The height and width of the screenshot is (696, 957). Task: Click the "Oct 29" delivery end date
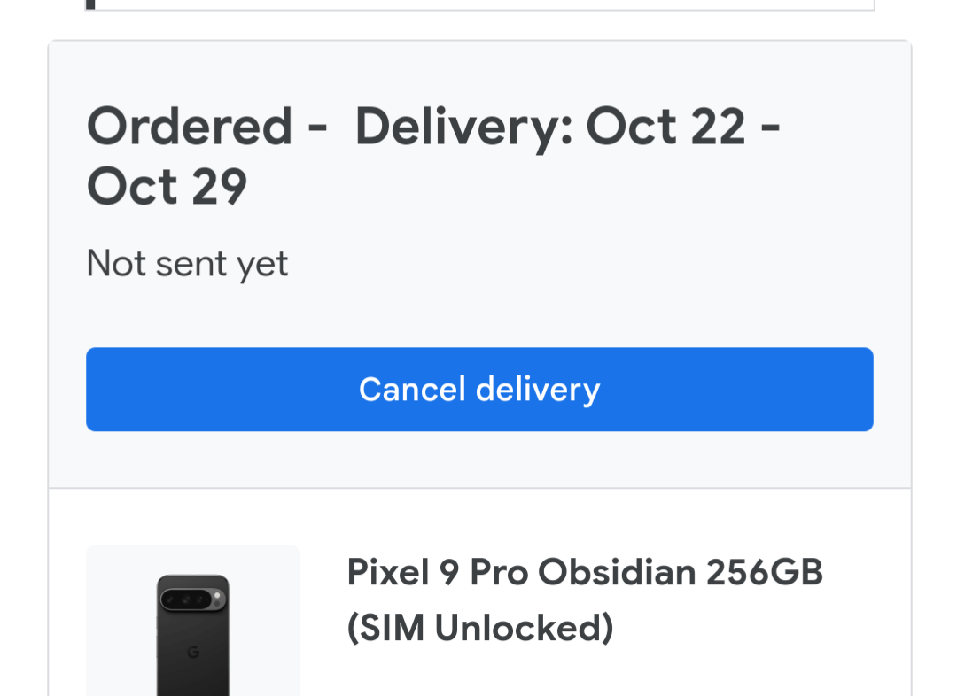click(x=167, y=187)
